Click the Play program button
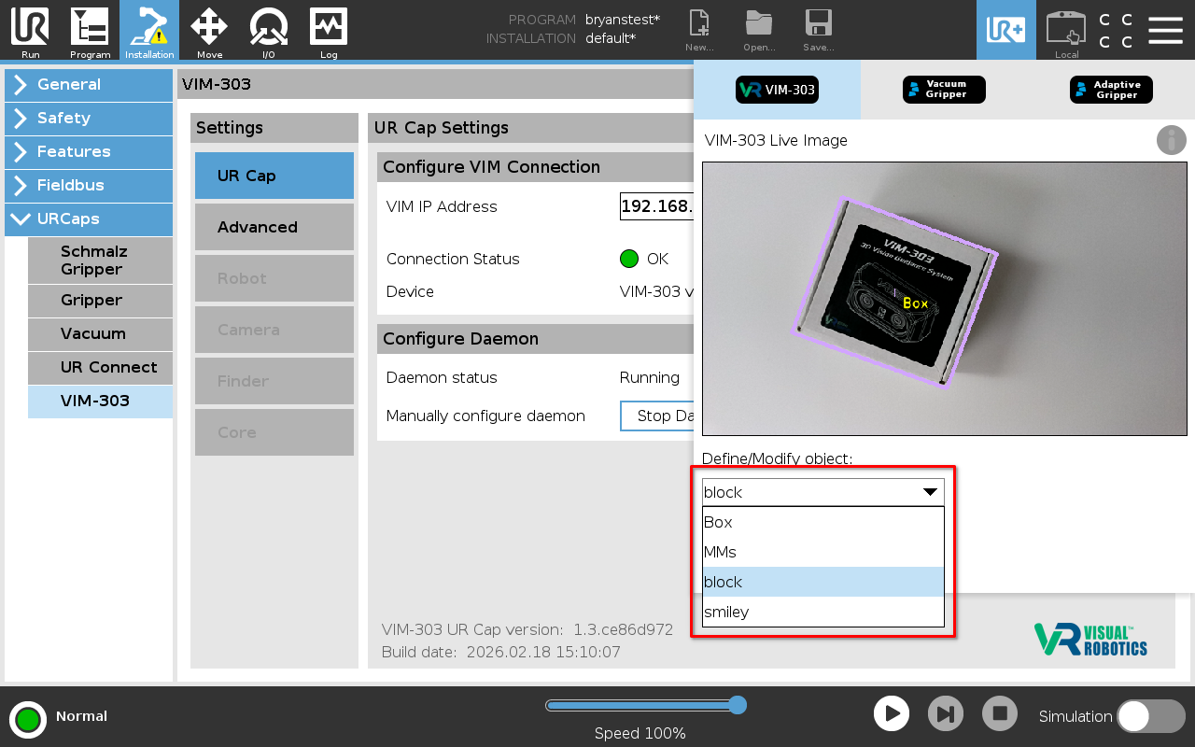The image size is (1195, 747). click(892, 714)
